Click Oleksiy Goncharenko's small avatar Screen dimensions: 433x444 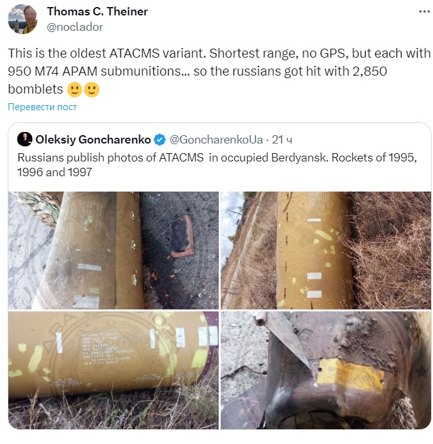point(24,139)
